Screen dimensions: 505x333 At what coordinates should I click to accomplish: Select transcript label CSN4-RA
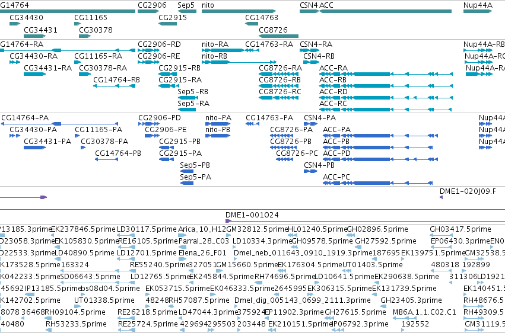pos(316,44)
